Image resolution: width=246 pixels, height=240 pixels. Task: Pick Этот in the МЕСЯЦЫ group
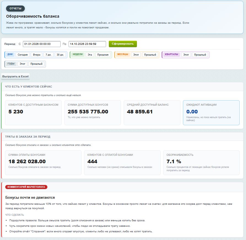click(x=136, y=55)
